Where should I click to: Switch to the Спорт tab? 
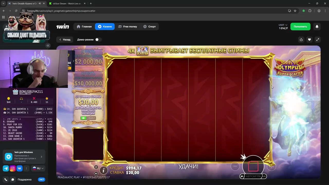pyautogui.click(x=149, y=26)
